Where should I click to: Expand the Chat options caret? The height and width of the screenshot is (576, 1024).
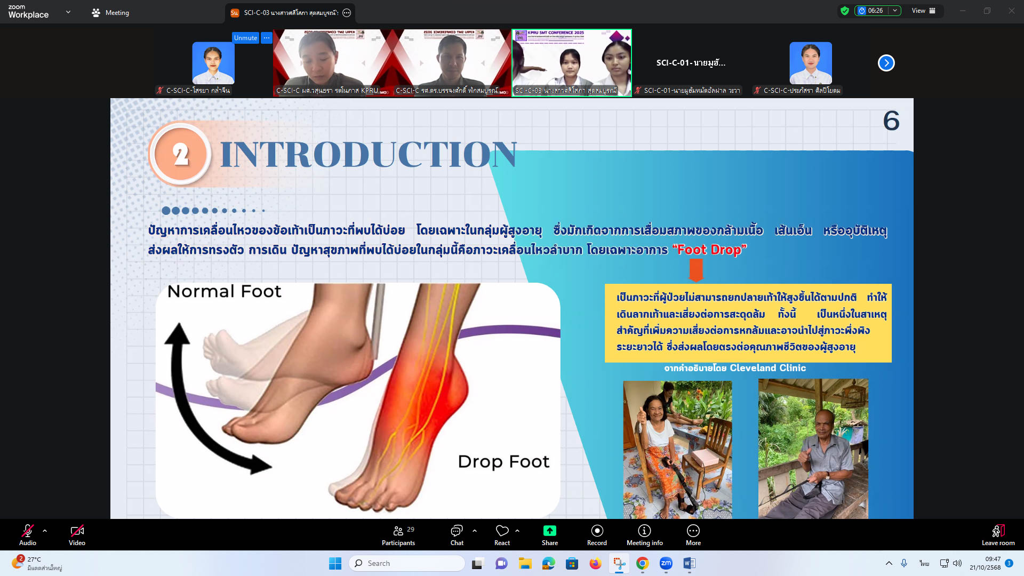click(475, 531)
